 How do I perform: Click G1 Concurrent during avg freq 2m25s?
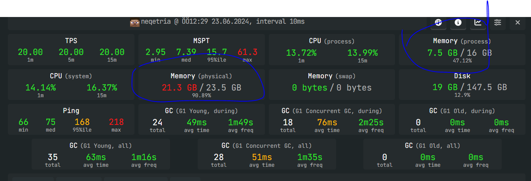click(x=371, y=123)
